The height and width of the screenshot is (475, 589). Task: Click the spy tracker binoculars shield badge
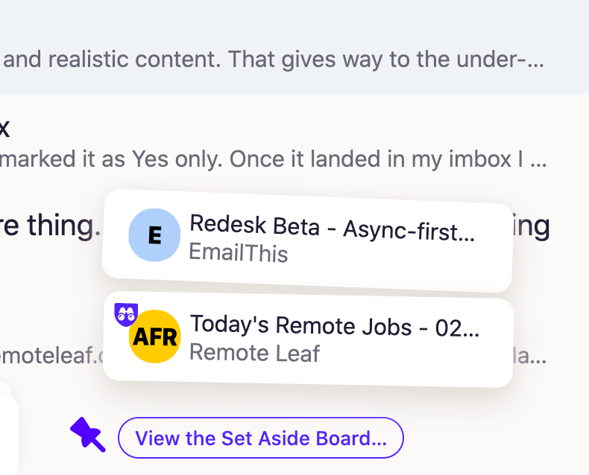126,314
